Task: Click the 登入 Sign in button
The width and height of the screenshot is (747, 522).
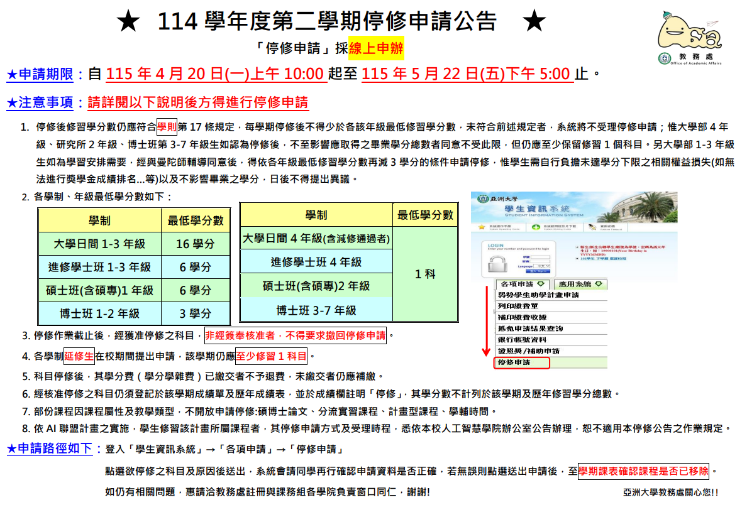Action: click(539, 271)
